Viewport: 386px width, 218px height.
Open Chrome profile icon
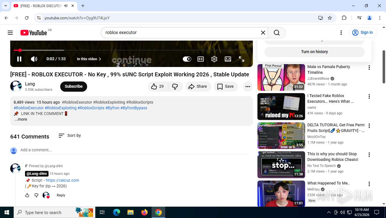[370, 18]
